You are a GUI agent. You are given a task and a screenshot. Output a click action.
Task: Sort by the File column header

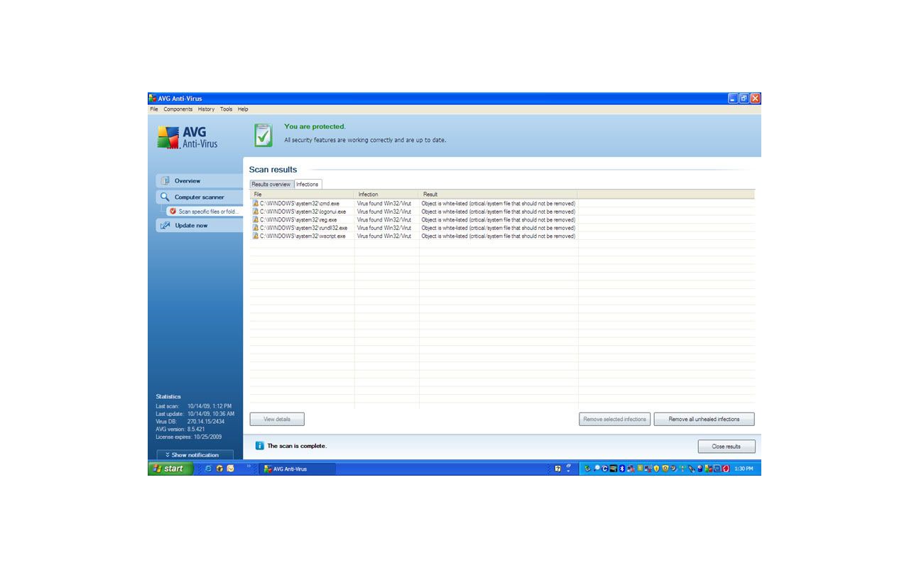pyautogui.click(x=302, y=194)
